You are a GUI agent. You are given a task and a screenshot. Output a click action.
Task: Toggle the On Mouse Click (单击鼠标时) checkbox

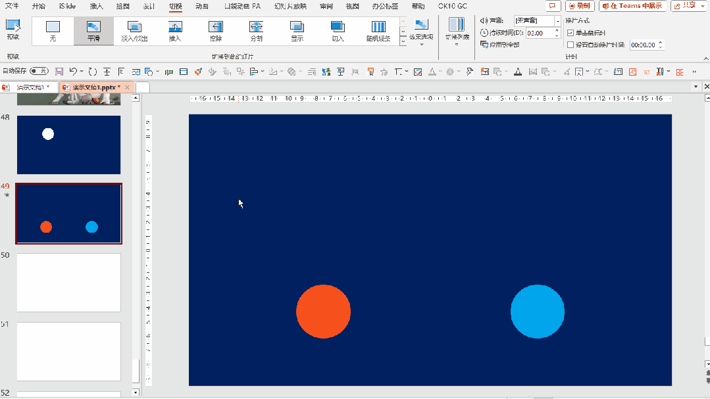[x=571, y=33]
